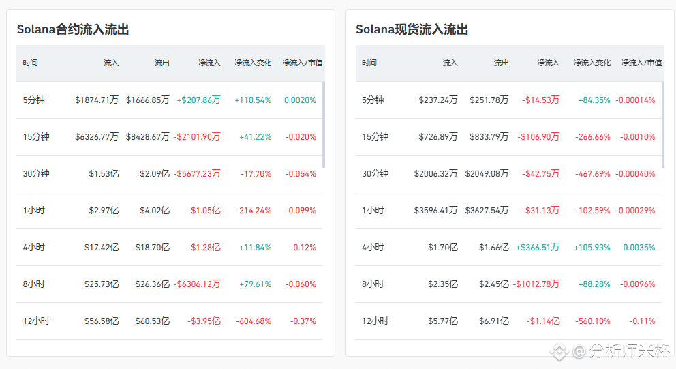This screenshot has height=369, width=676.
Task: Click 净流入 header in contract table
Action: click(x=209, y=63)
